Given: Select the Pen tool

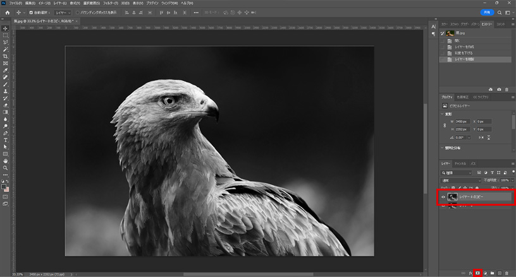Looking at the screenshot, I should pyautogui.click(x=5, y=133).
